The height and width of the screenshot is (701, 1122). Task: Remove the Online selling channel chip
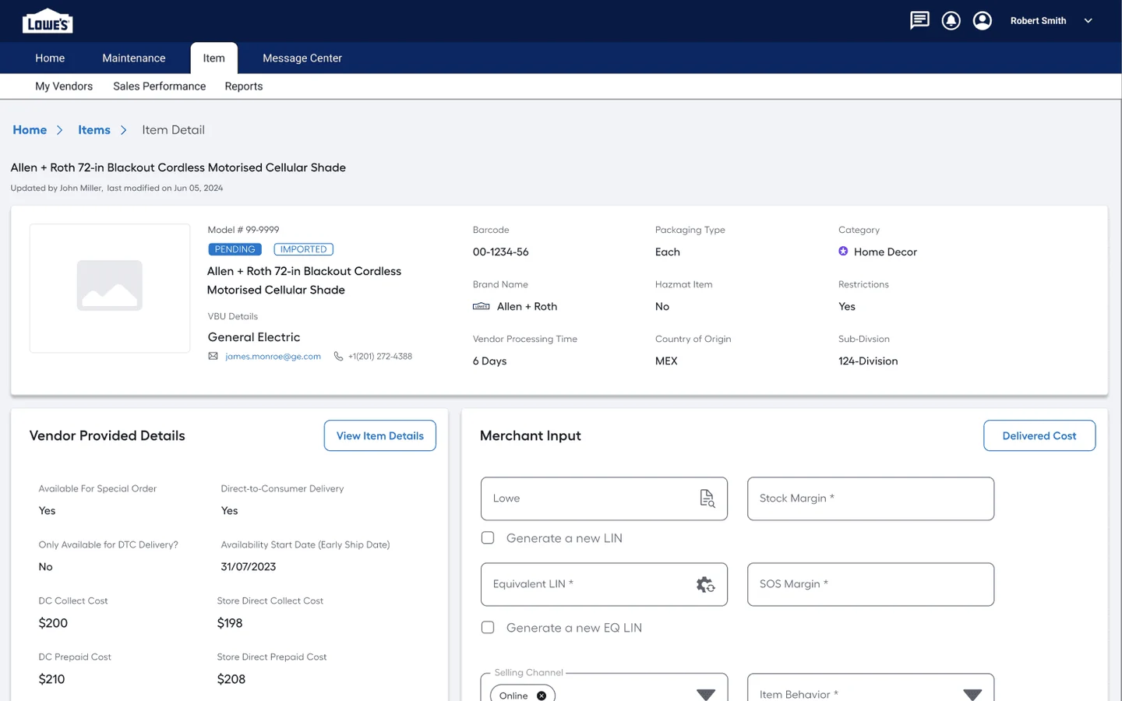coord(542,696)
